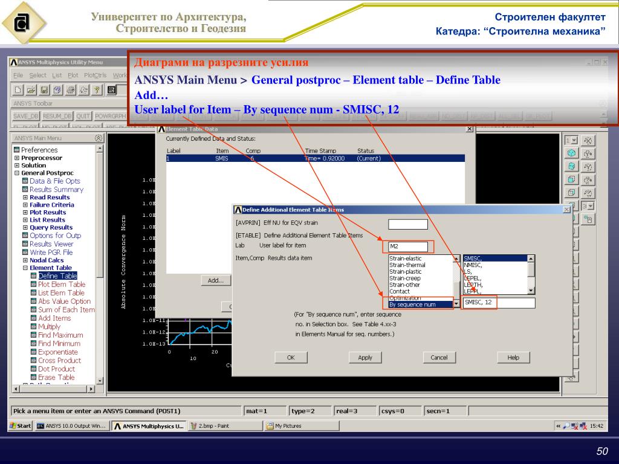The image size is (619, 464).
Task: Click the rotate icon beside Right View
Action: [x=588, y=193]
